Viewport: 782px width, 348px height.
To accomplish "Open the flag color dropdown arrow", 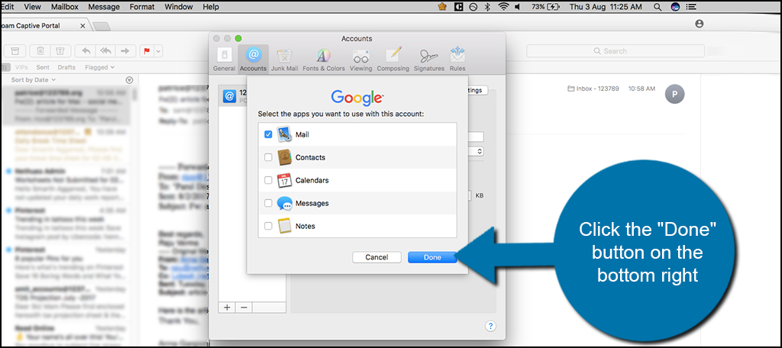I will [x=159, y=51].
